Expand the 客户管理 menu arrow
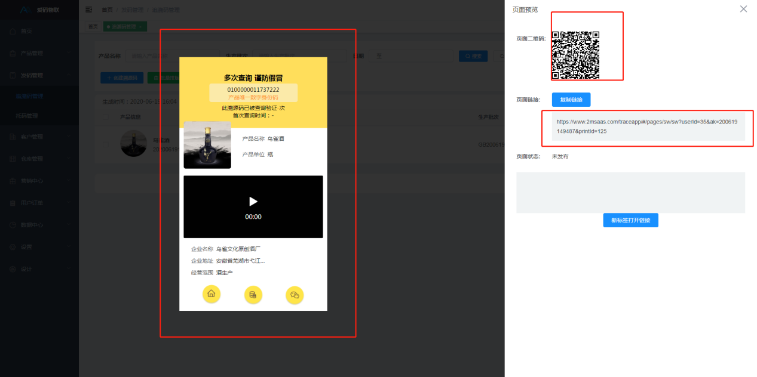 coord(69,137)
